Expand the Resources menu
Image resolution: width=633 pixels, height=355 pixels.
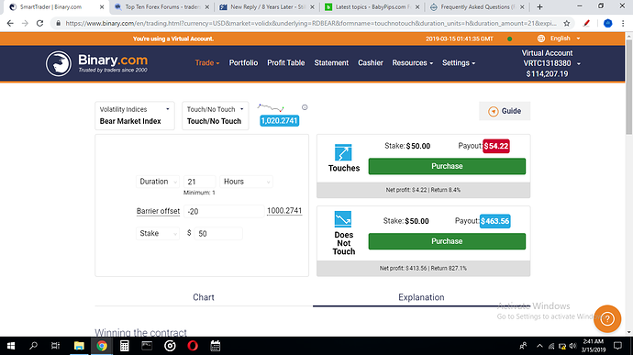pos(413,63)
